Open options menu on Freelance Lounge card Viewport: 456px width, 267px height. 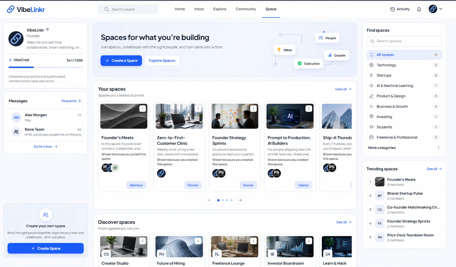[253, 241]
